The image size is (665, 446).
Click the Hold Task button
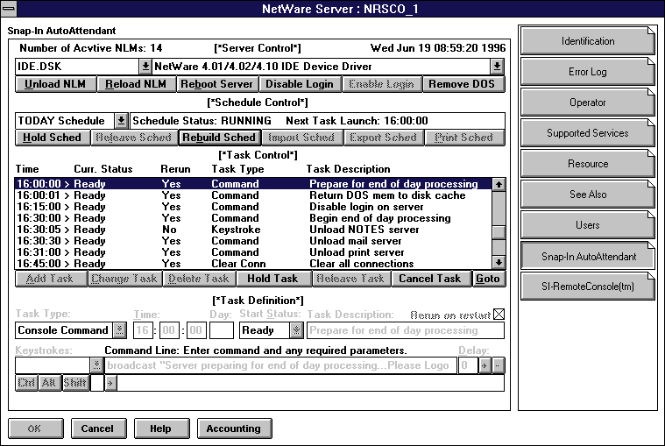pos(272,279)
